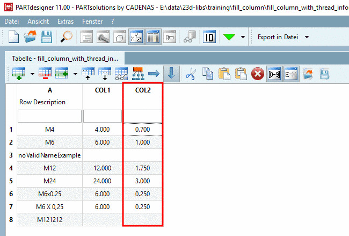
Task: Click the table with glasses view icon
Action: 121,74
